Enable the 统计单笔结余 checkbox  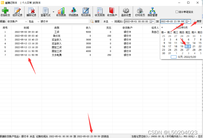(x=177, y=12)
